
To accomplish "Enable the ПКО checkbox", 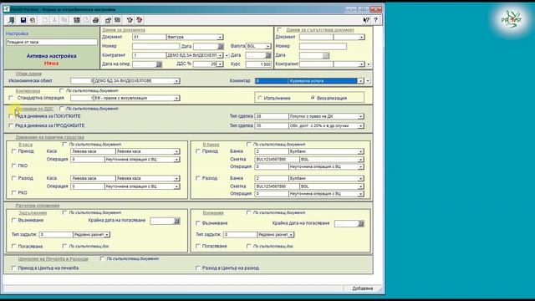I will 14,166.
